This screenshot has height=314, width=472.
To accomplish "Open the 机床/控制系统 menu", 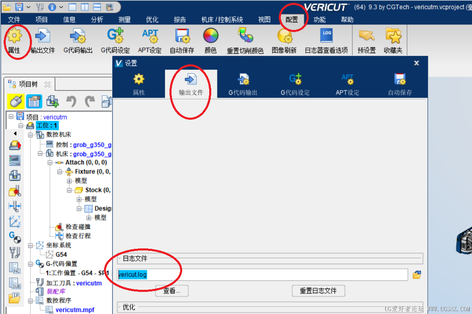I will click(222, 20).
